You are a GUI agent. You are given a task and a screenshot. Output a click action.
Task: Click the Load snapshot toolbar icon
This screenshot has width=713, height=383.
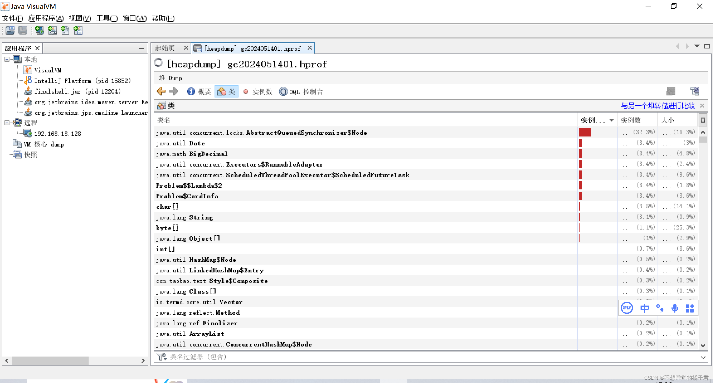[x=10, y=30]
